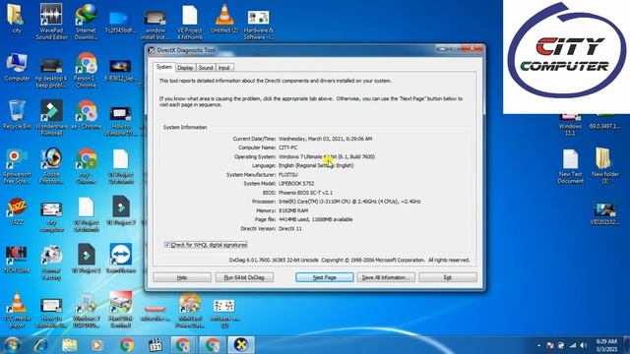This screenshot has width=630, height=354.
Task: Click the DirectX Version value DirectX 11
Action: 290,228
